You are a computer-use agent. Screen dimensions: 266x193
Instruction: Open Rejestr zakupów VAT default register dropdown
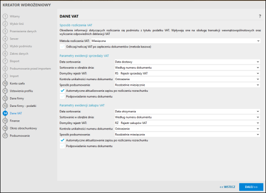(x=187, y=123)
